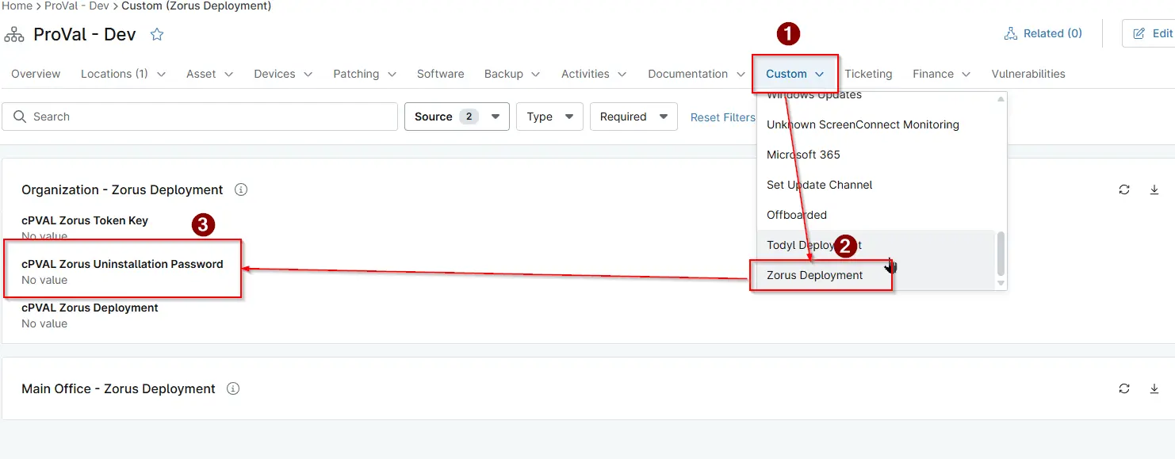Select Zorus Deployment from the Custom list
This screenshot has width=1175, height=459.
coord(815,275)
